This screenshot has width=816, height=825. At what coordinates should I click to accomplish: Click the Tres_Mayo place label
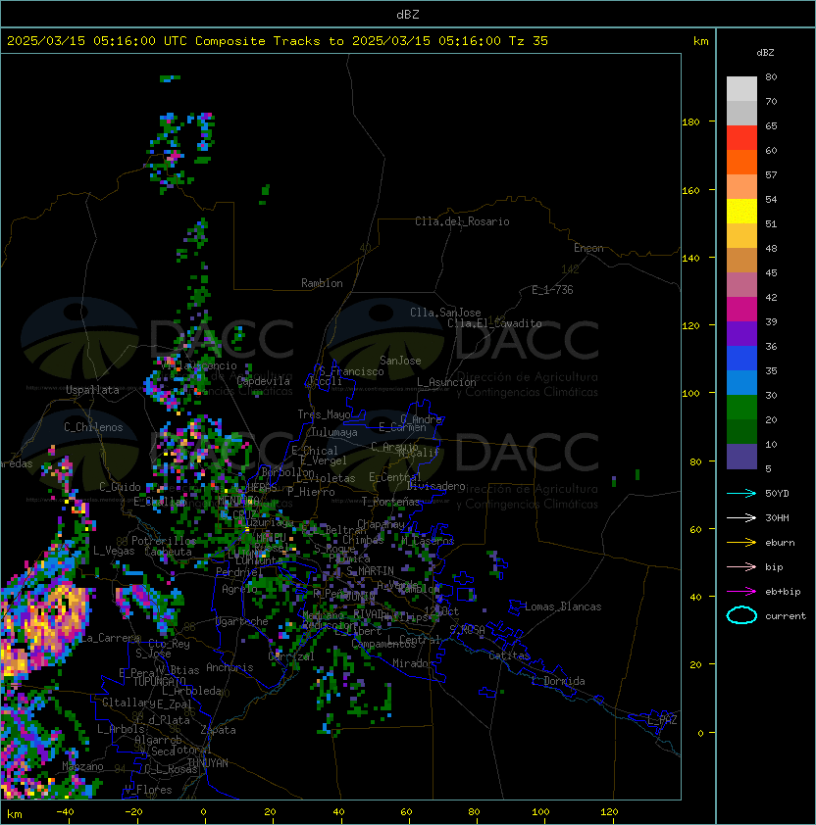click(x=324, y=414)
